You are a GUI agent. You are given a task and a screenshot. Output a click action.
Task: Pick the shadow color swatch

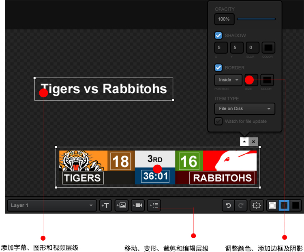[x=268, y=48]
